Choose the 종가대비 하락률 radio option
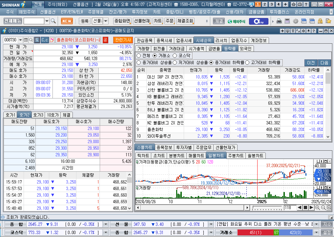 [x=211, y=63]
